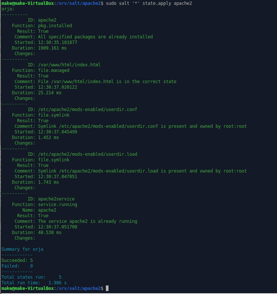
Task: Click the 'service.running' function text
Action: [57, 204]
